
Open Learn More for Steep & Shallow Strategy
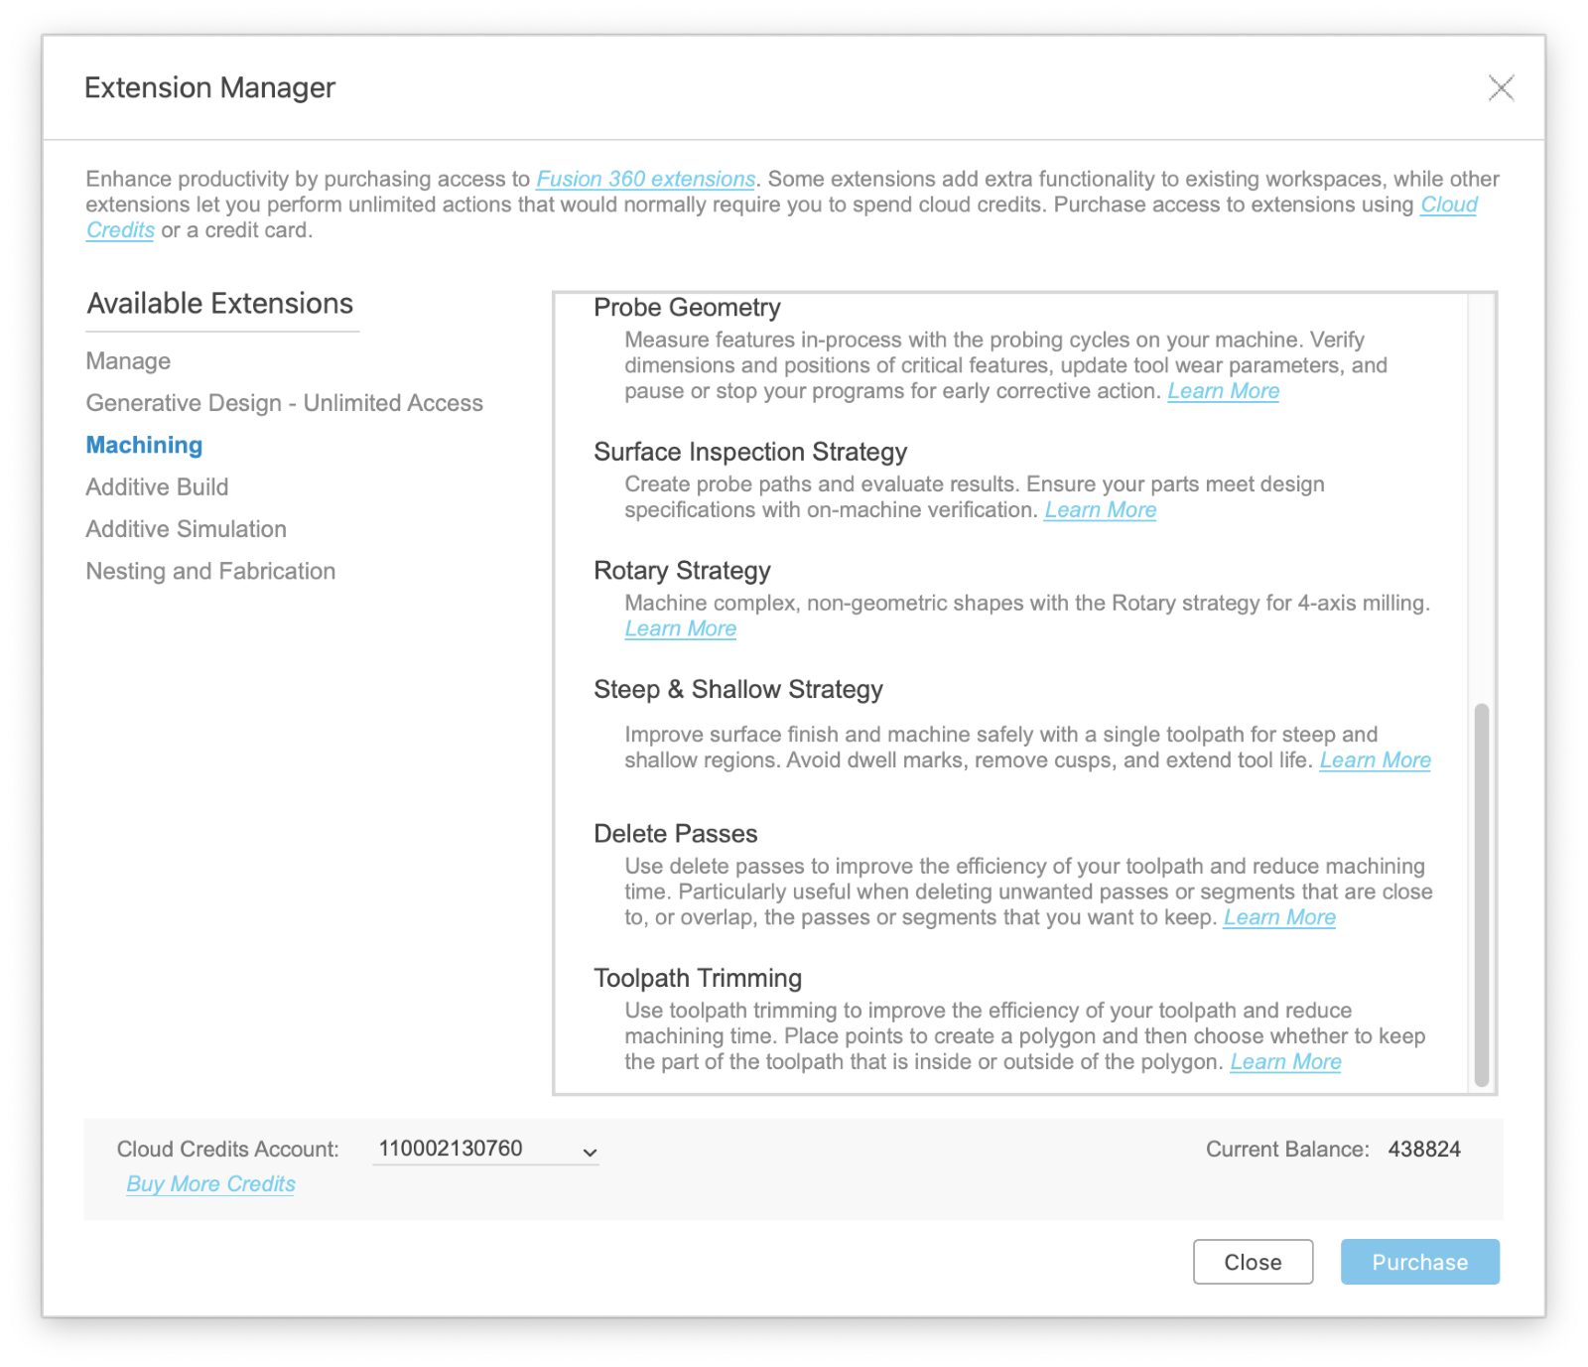point(1375,760)
